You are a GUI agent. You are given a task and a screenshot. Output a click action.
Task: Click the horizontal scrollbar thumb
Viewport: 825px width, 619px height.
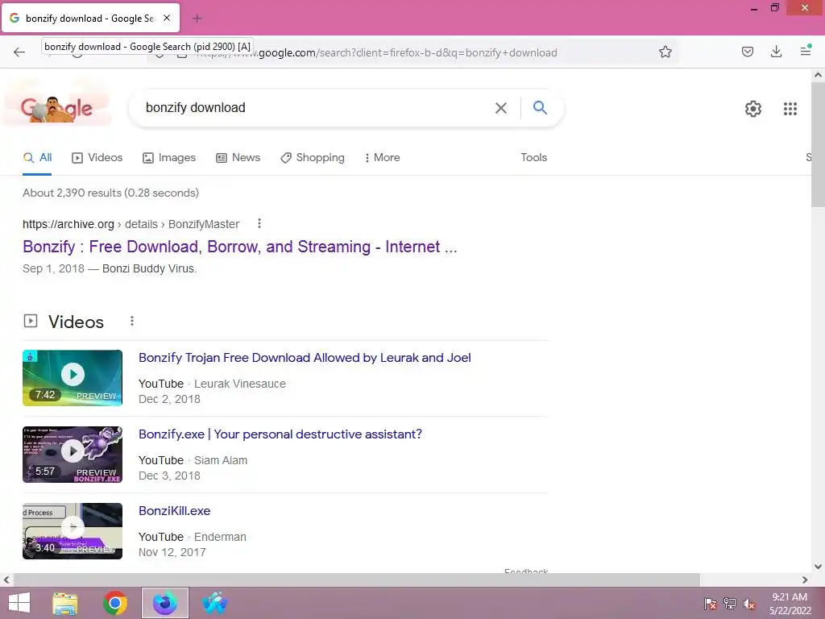(x=356, y=580)
